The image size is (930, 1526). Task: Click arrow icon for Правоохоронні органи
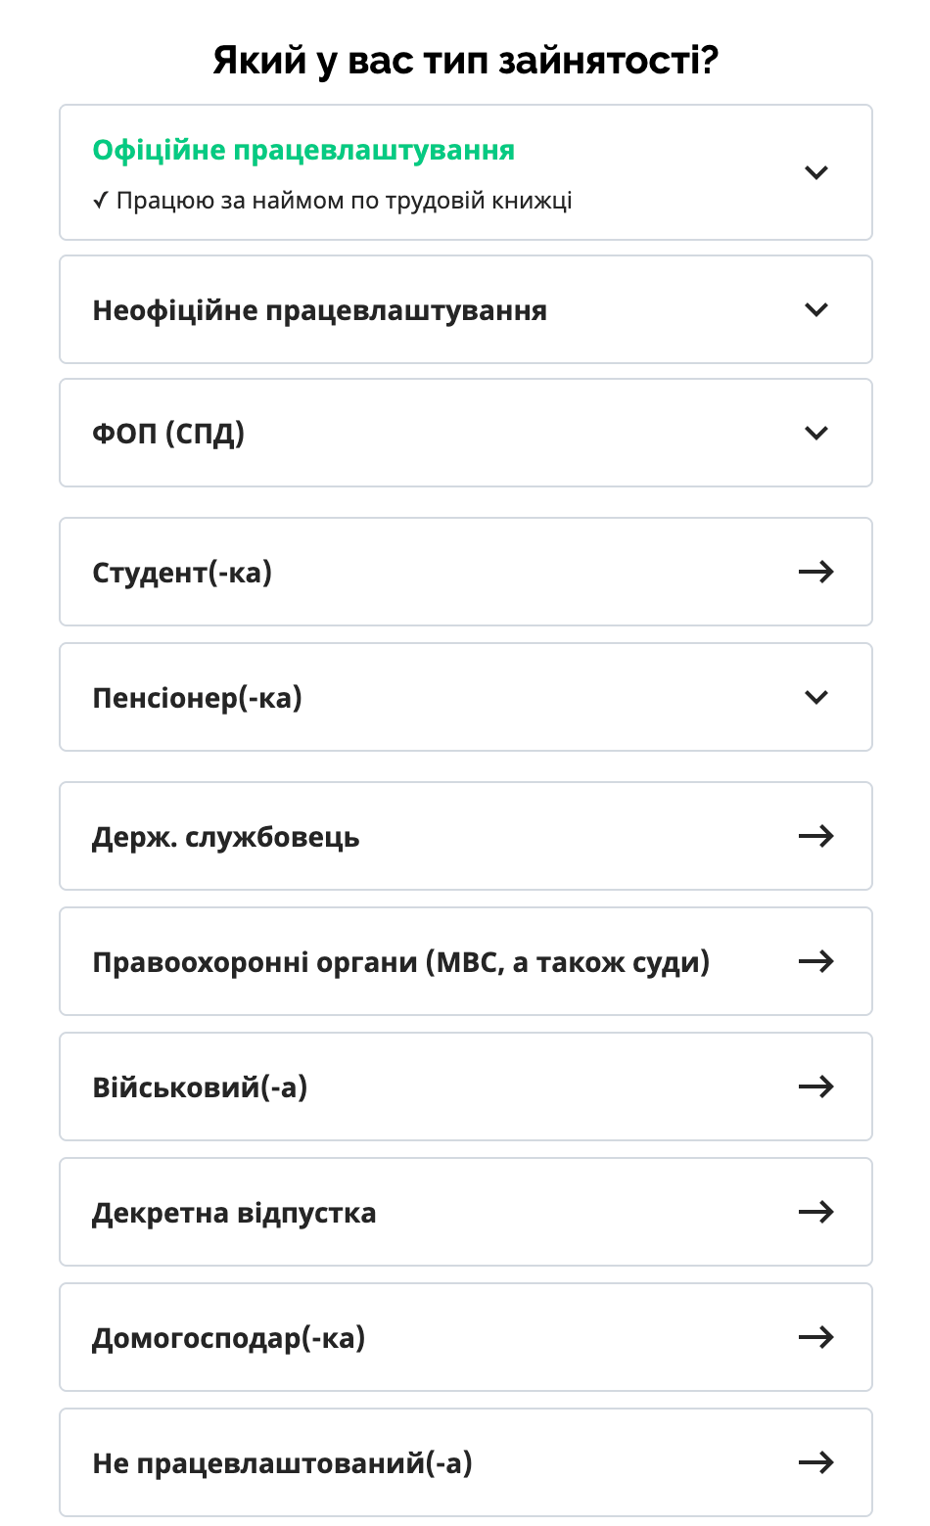(x=815, y=961)
